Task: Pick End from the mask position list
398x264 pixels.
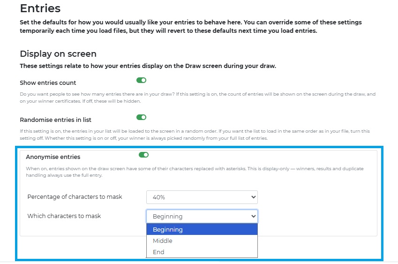Action: click(202, 252)
